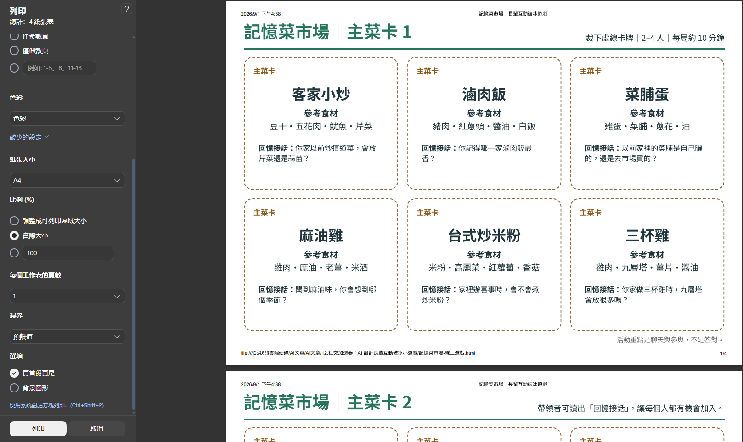Select the custom scale percentage radio button

click(14, 253)
